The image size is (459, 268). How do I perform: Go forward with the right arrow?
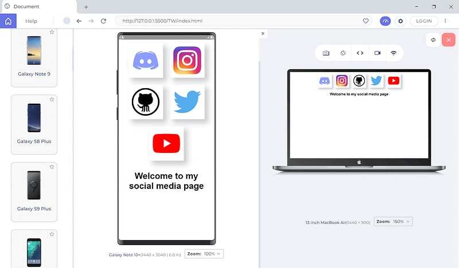point(91,21)
